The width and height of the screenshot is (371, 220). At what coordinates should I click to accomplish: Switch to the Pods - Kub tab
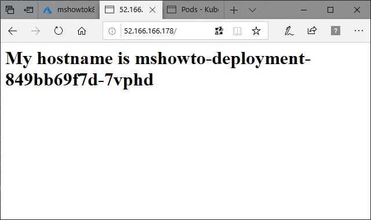193,10
